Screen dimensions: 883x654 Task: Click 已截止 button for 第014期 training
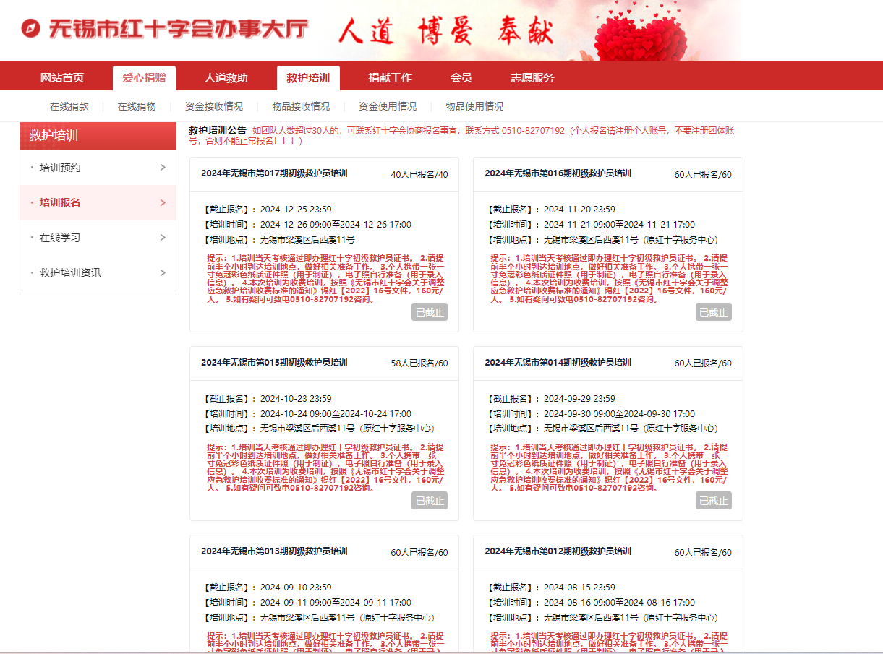coord(713,501)
